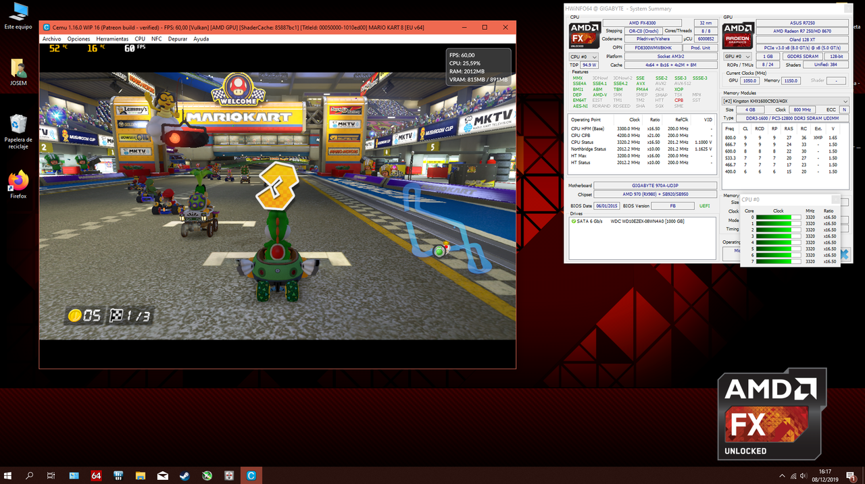Expand the CPU #0 selector dropdown
The width and height of the screenshot is (865, 484).
pyautogui.click(x=584, y=57)
